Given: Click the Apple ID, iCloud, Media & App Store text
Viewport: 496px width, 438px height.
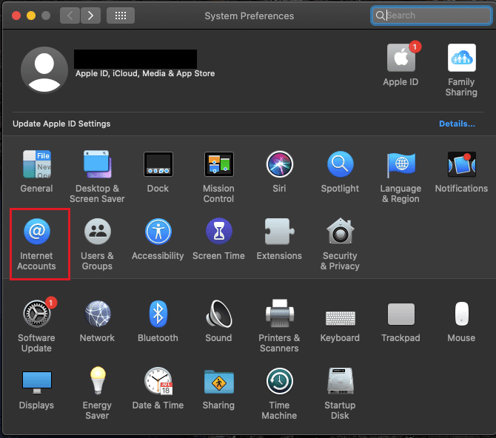Looking at the screenshot, I should [x=145, y=73].
